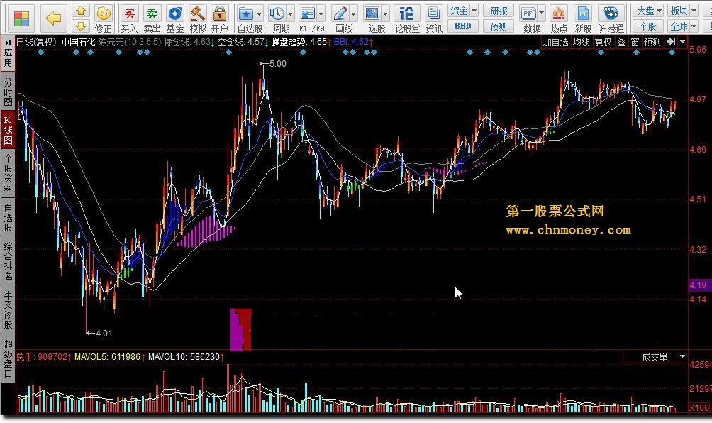Open the 牛叉诊股 sidebar tab
Screen dimensions: 712x423
coord(9,310)
